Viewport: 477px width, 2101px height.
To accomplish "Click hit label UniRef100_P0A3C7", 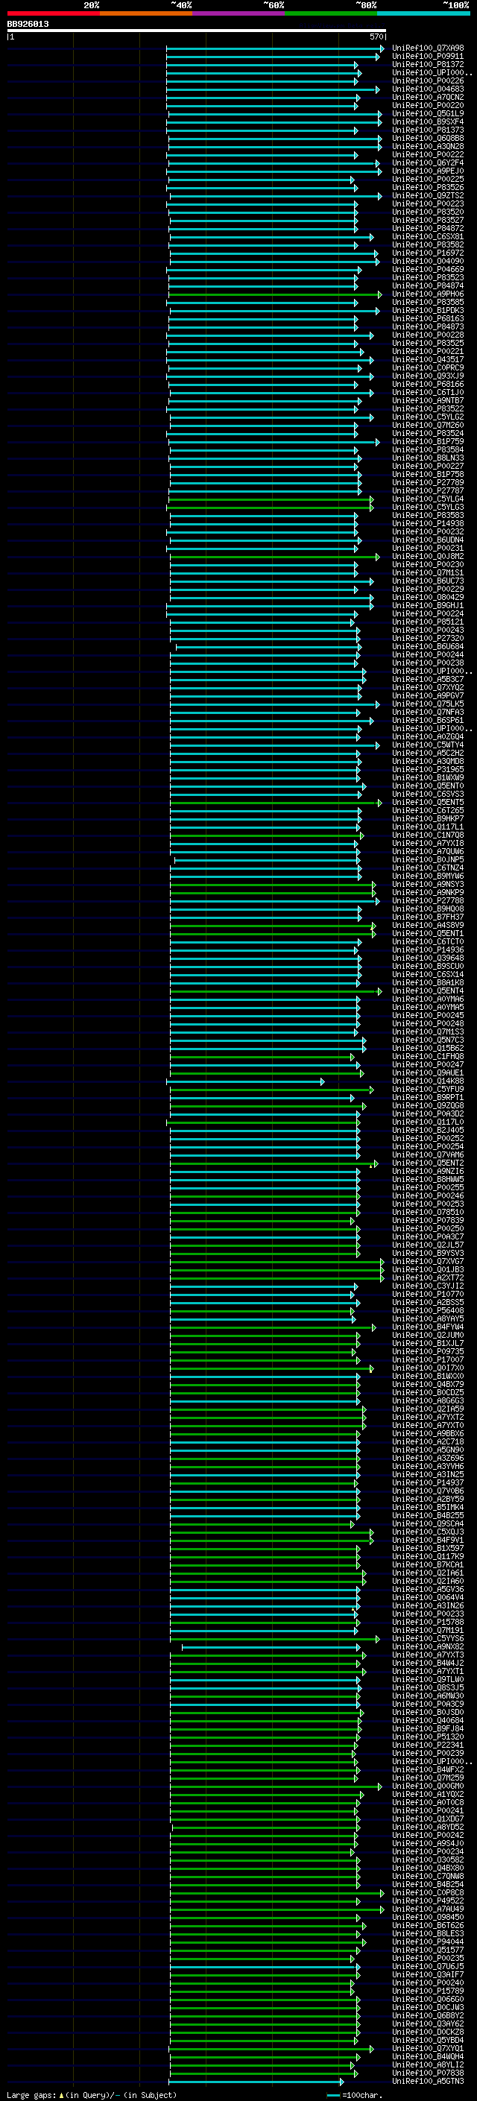I will pos(428,1237).
